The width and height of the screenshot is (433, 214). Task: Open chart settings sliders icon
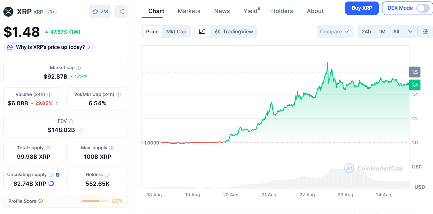point(425,32)
